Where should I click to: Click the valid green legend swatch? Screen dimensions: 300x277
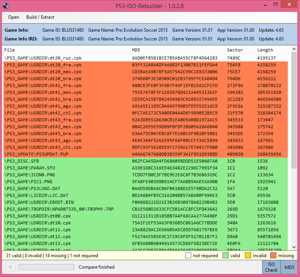point(226,255)
